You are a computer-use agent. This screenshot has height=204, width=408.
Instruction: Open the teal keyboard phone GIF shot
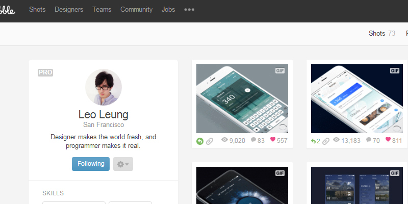coord(242,98)
